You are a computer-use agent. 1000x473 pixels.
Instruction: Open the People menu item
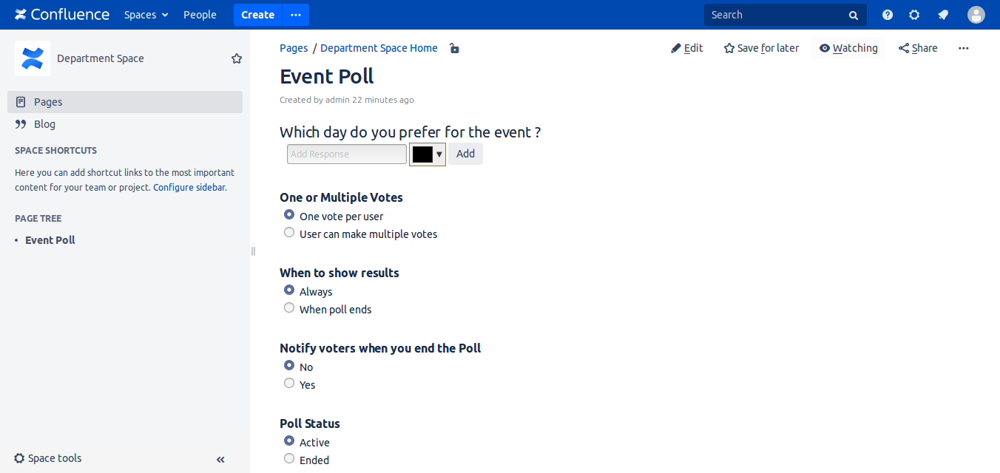coord(200,15)
